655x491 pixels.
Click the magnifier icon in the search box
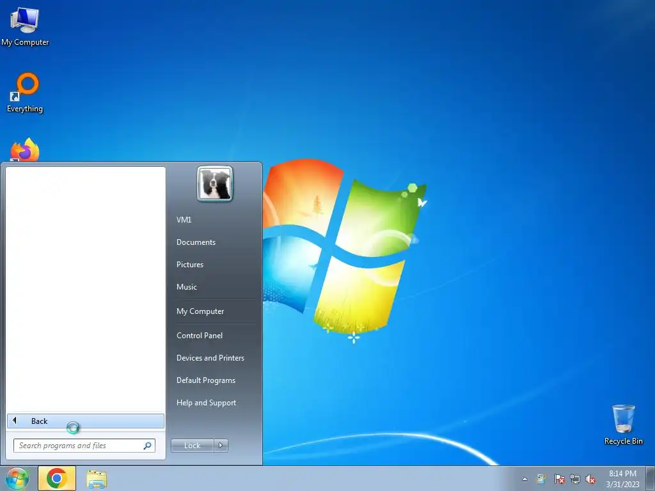coord(148,446)
